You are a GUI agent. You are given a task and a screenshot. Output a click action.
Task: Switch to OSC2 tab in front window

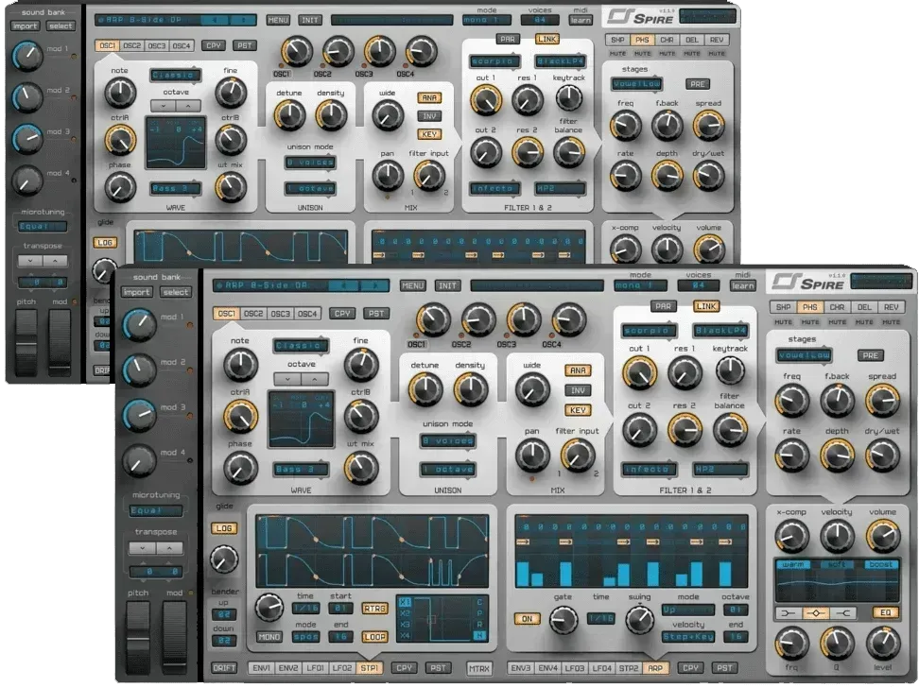point(253,314)
